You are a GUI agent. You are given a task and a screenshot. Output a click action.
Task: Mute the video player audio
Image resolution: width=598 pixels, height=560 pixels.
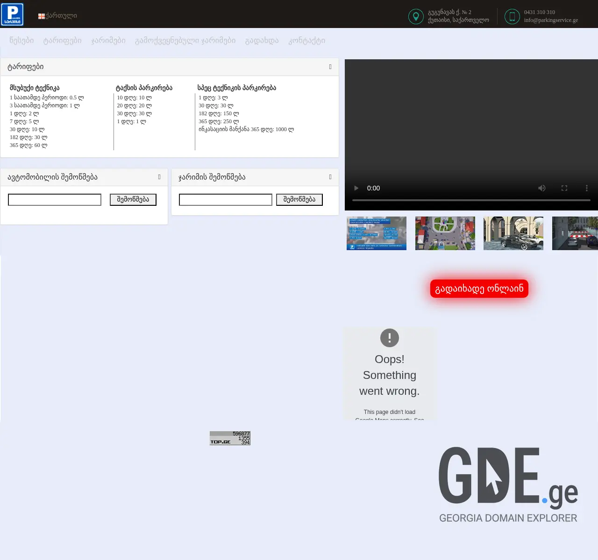(x=541, y=188)
